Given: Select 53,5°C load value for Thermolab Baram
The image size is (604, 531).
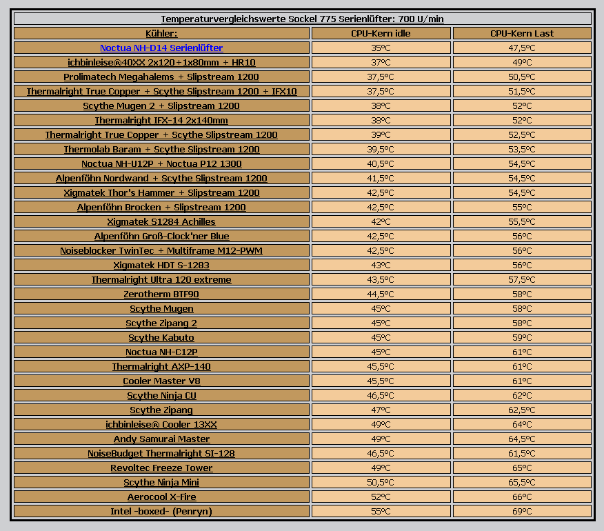Looking at the screenshot, I should pos(522,149).
